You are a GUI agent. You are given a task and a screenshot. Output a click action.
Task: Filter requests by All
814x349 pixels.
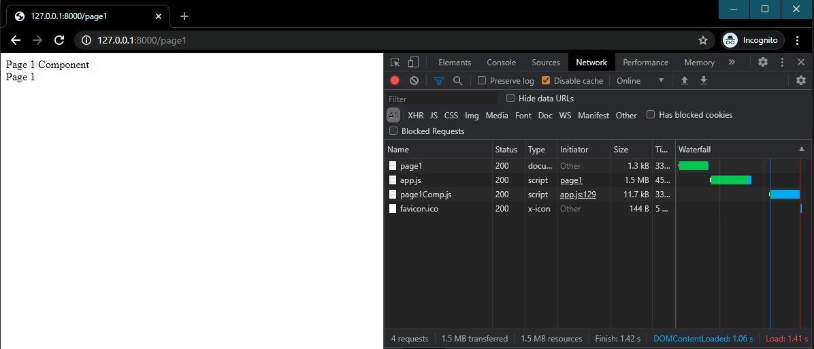(393, 115)
